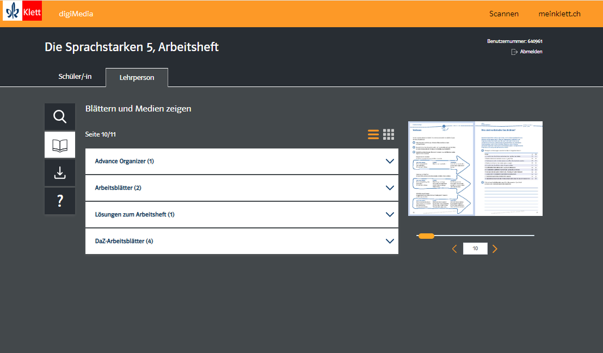The height and width of the screenshot is (353, 603).
Task: Click the download icon in sidebar
Action: tap(60, 173)
